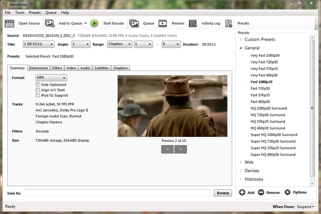The image size is (321, 214).
Task: Click the presets list scrollbar thumb
Action: (312, 108)
